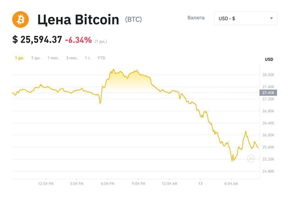Click the (BTC) ticker label
Image resolution: width=288 pixels, height=197 pixels.
click(133, 19)
